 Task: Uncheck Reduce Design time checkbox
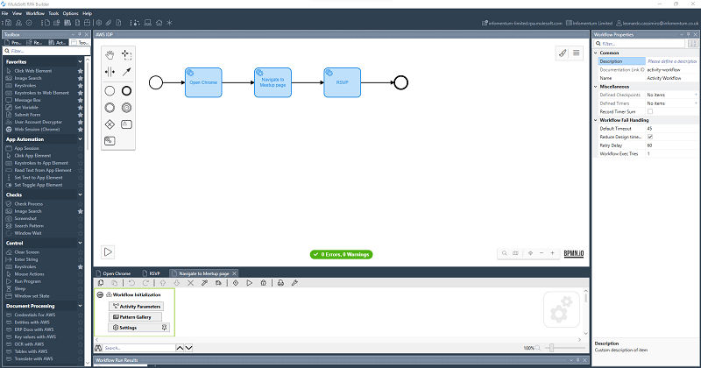(649, 137)
